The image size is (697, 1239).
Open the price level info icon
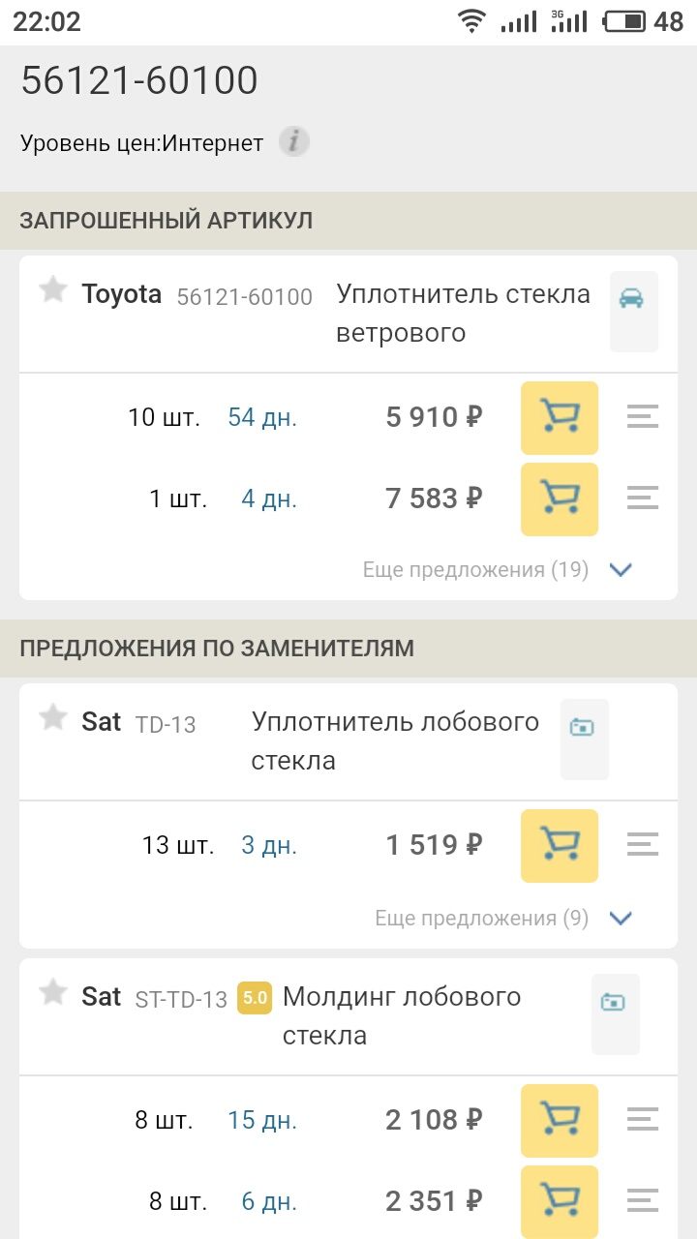294,143
